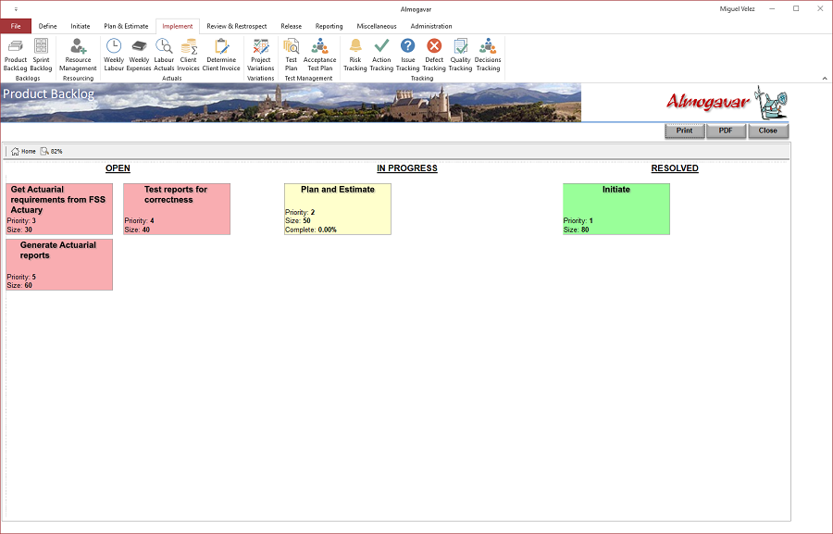Select the Implement tab

click(x=178, y=26)
